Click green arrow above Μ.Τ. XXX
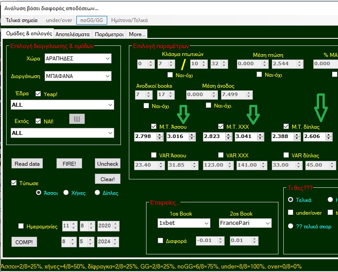This screenshot has width=338, height=272. [x=253, y=114]
